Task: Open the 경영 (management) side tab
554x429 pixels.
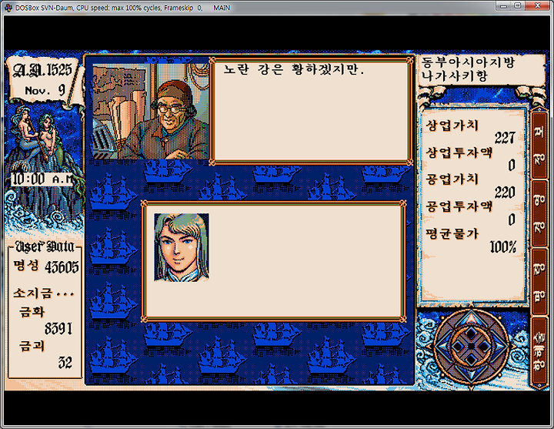Action: (x=539, y=213)
